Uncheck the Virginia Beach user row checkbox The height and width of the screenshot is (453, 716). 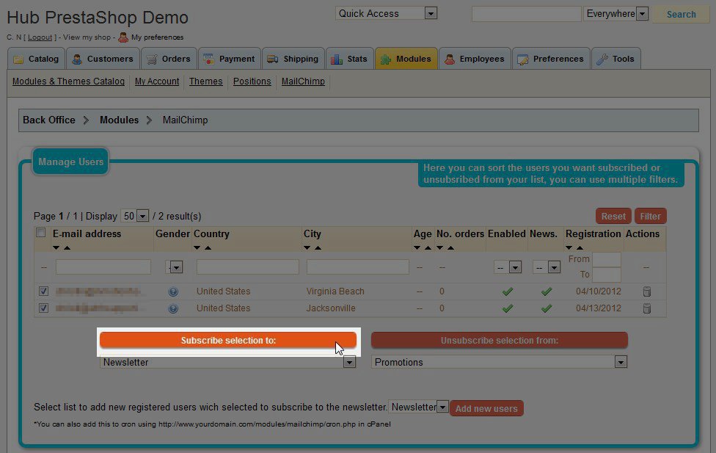tap(43, 291)
